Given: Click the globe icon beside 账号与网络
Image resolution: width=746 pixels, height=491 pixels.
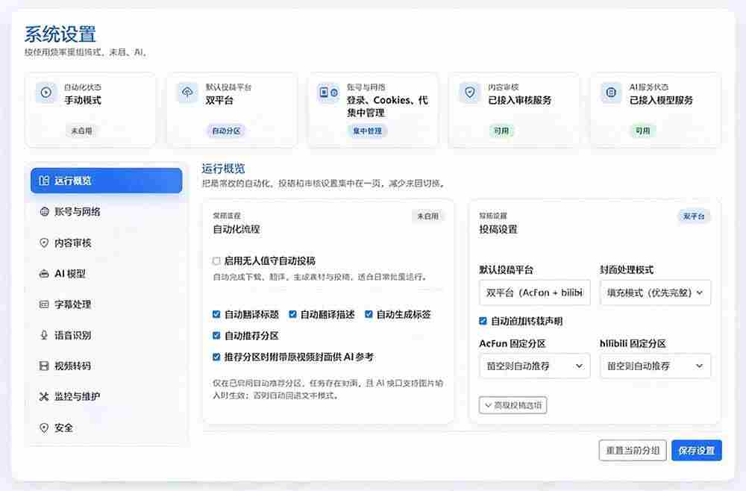Looking at the screenshot, I should coord(44,212).
